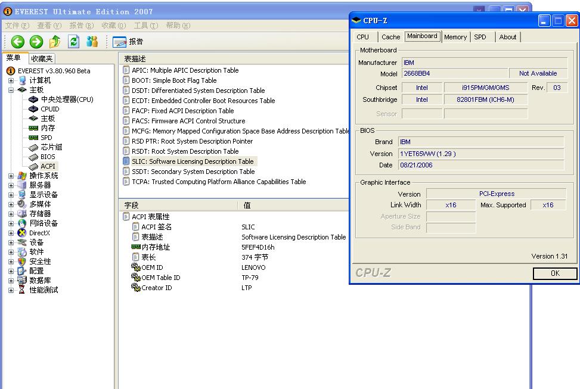
Task: Switch to the SPD tab in CPU-Z
Action: tap(480, 37)
